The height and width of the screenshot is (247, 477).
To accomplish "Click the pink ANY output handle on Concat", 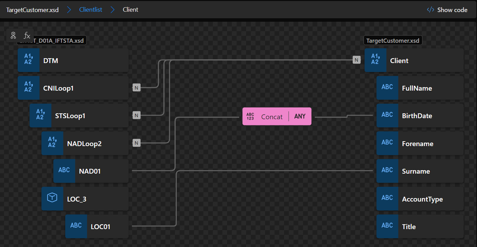I will [300, 116].
